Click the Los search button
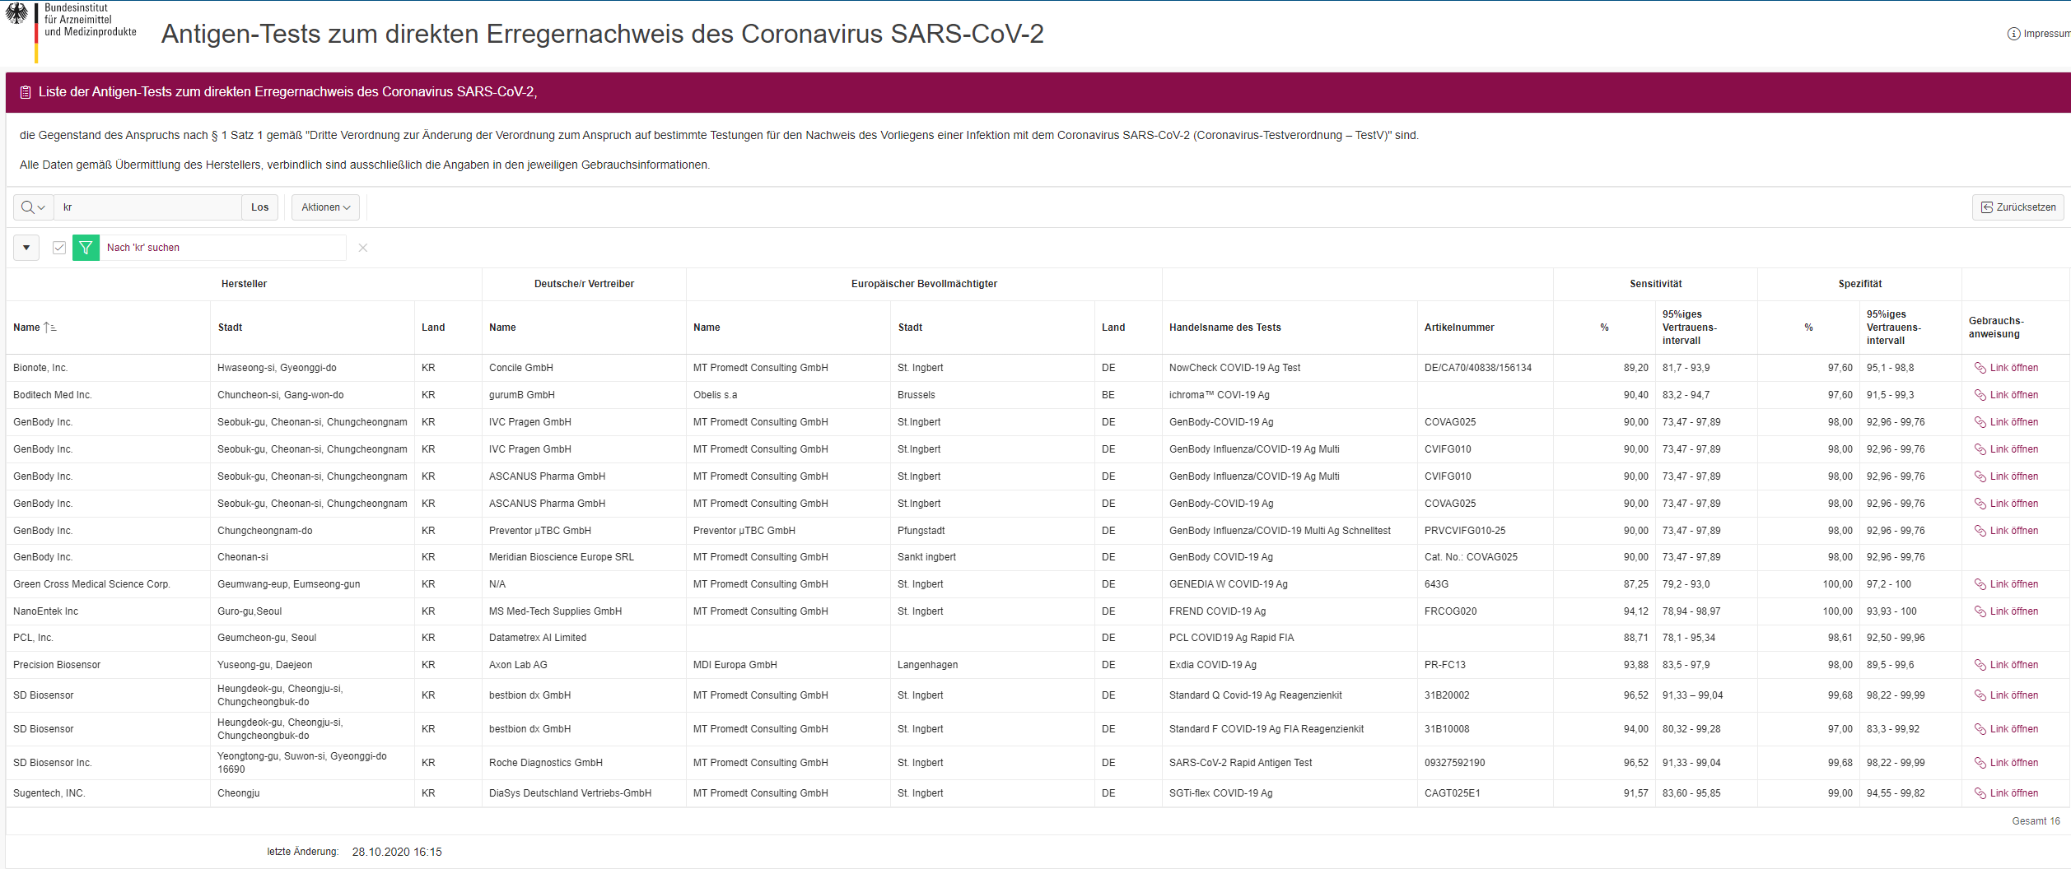The width and height of the screenshot is (2071, 869). click(x=260, y=207)
